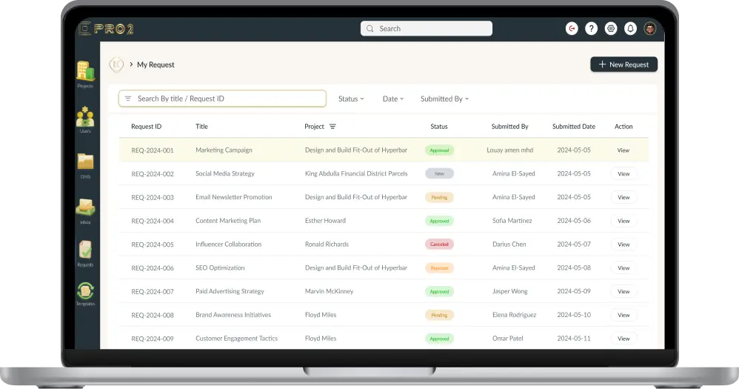Open the Date filter dropdown
The height and width of the screenshot is (389, 739).
tap(392, 99)
